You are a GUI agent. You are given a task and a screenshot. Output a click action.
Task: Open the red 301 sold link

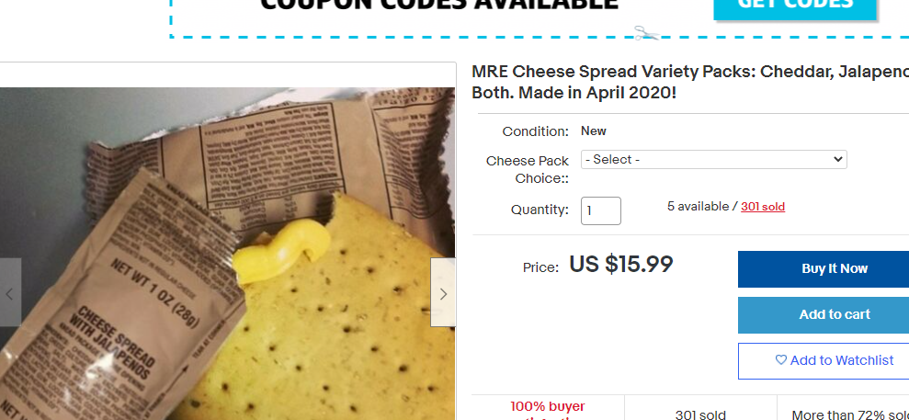click(x=762, y=207)
